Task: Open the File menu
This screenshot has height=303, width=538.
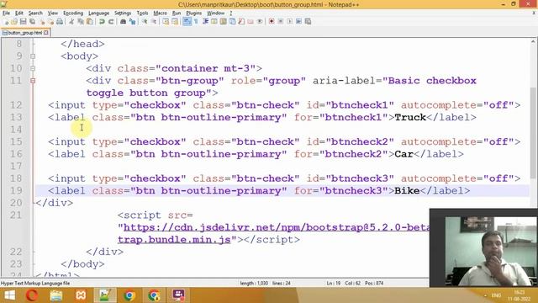Action: point(6,13)
